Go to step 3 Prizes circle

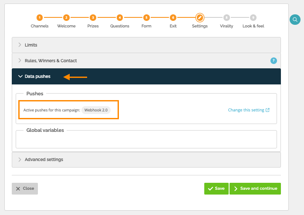93,17
